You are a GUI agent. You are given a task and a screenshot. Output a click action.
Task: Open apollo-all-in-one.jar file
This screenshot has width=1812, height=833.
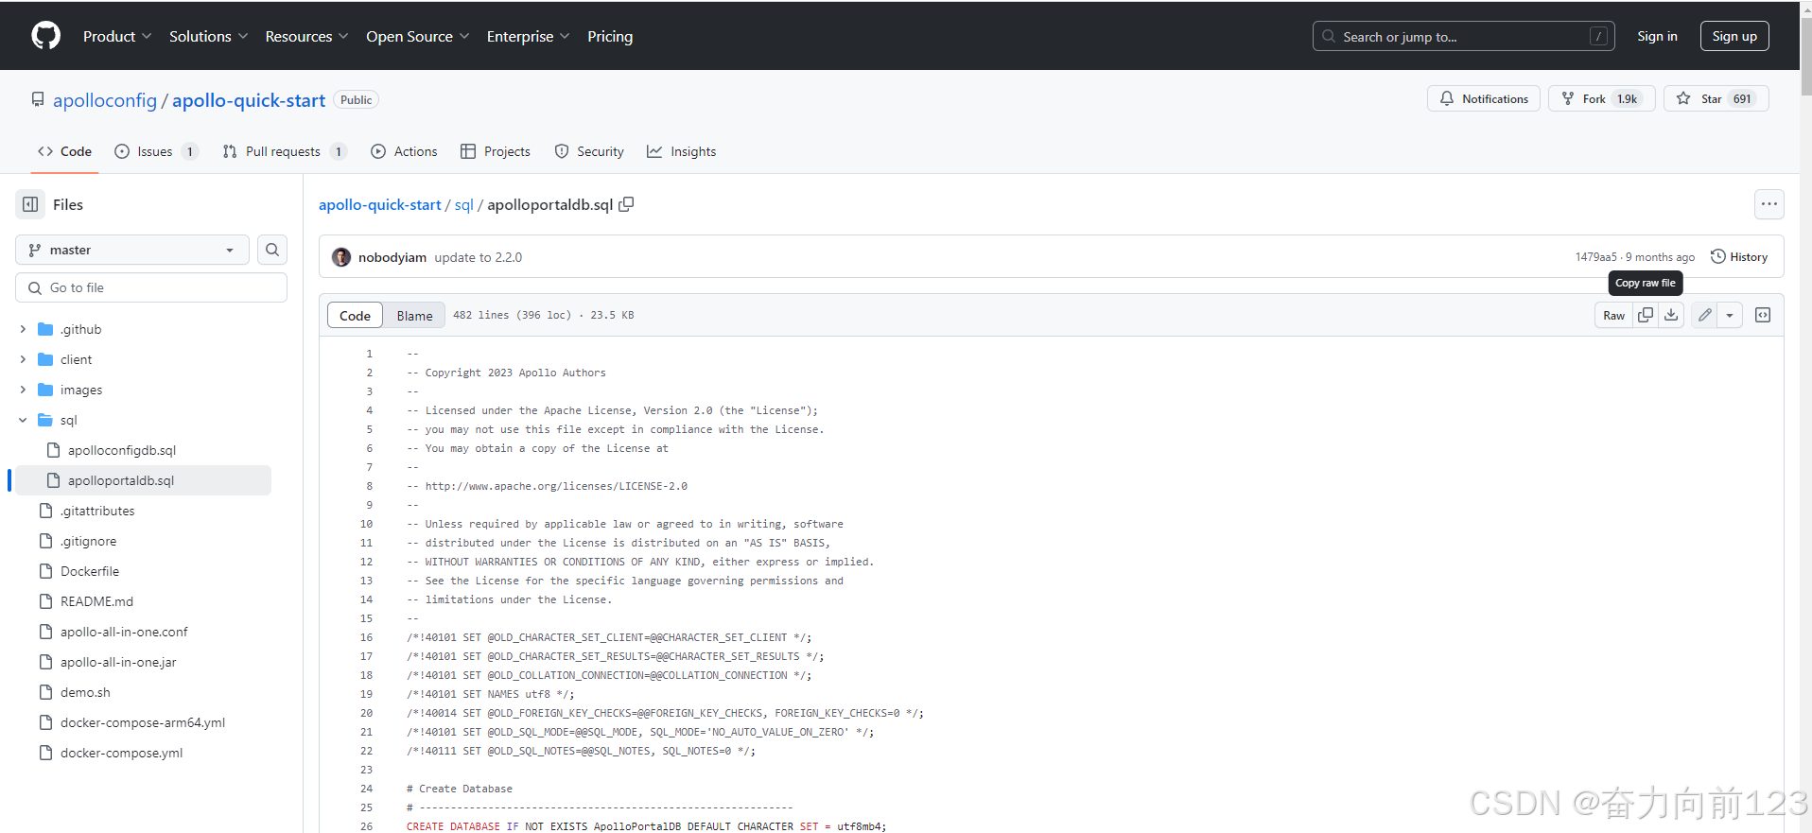click(118, 662)
